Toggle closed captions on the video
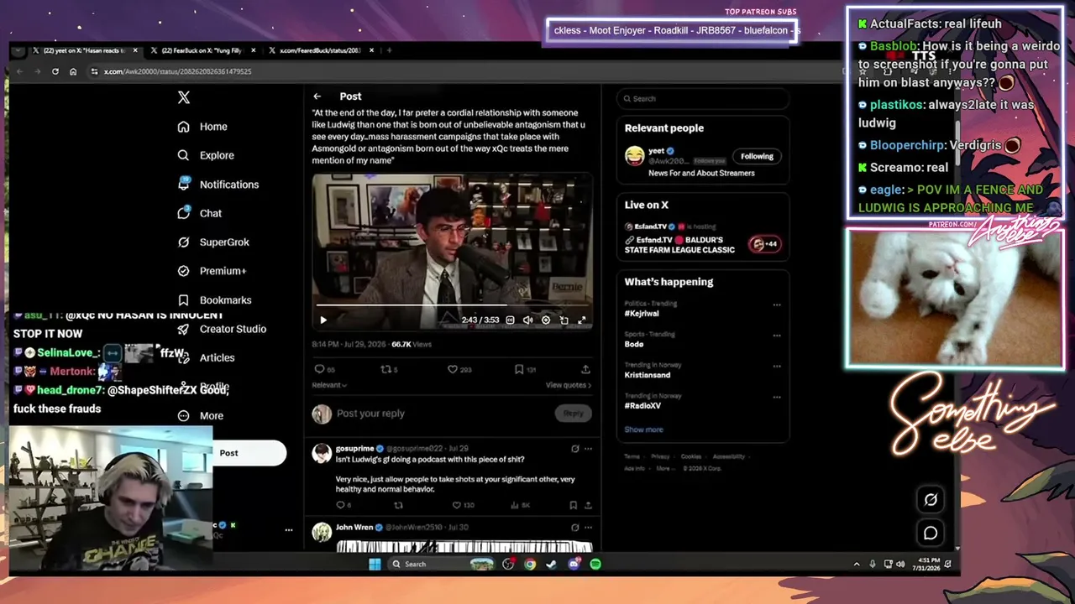The height and width of the screenshot is (604, 1075). (510, 320)
